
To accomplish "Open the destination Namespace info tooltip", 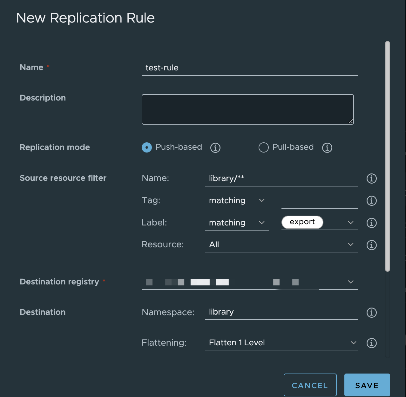I will pos(371,313).
